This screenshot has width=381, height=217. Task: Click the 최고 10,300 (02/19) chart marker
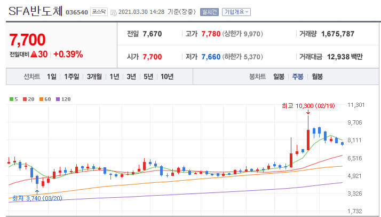point(308,106)
